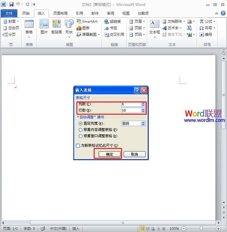Insert a blank page (空白页)

[x=11, y=28]
